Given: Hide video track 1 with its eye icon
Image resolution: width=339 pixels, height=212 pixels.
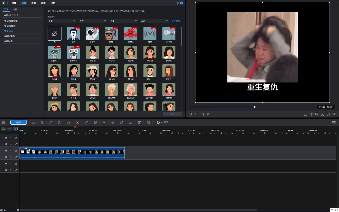Looking at the screenshot, I should point(11,138).
